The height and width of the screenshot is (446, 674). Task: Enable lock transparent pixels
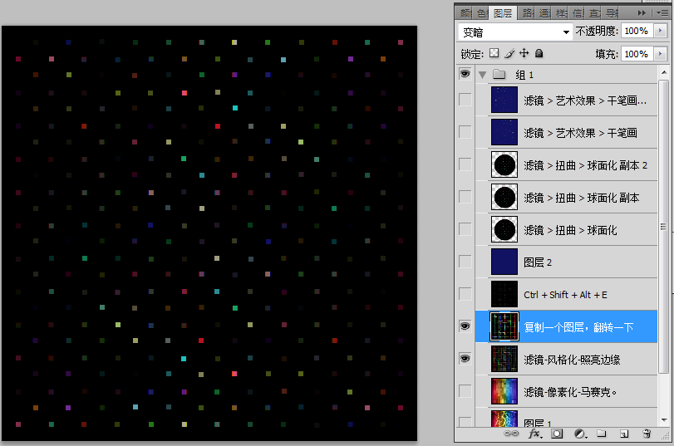pyautogui.click(x=494, y=53)
